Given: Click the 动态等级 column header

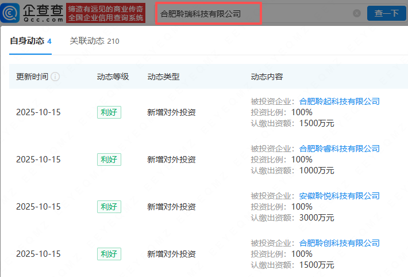Looking at the screenshot, I should point(113,77).
